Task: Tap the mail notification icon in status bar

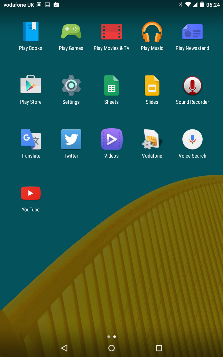Action: click(x=39, y=5)
